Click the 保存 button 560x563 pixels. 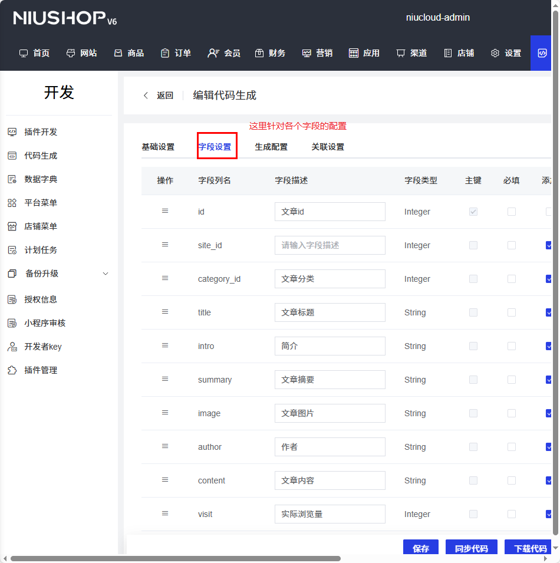coord(421,548)
